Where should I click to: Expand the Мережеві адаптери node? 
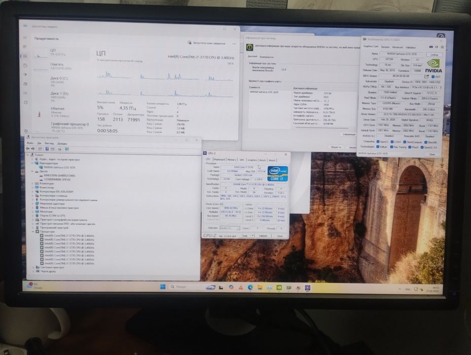click(32, 203)
